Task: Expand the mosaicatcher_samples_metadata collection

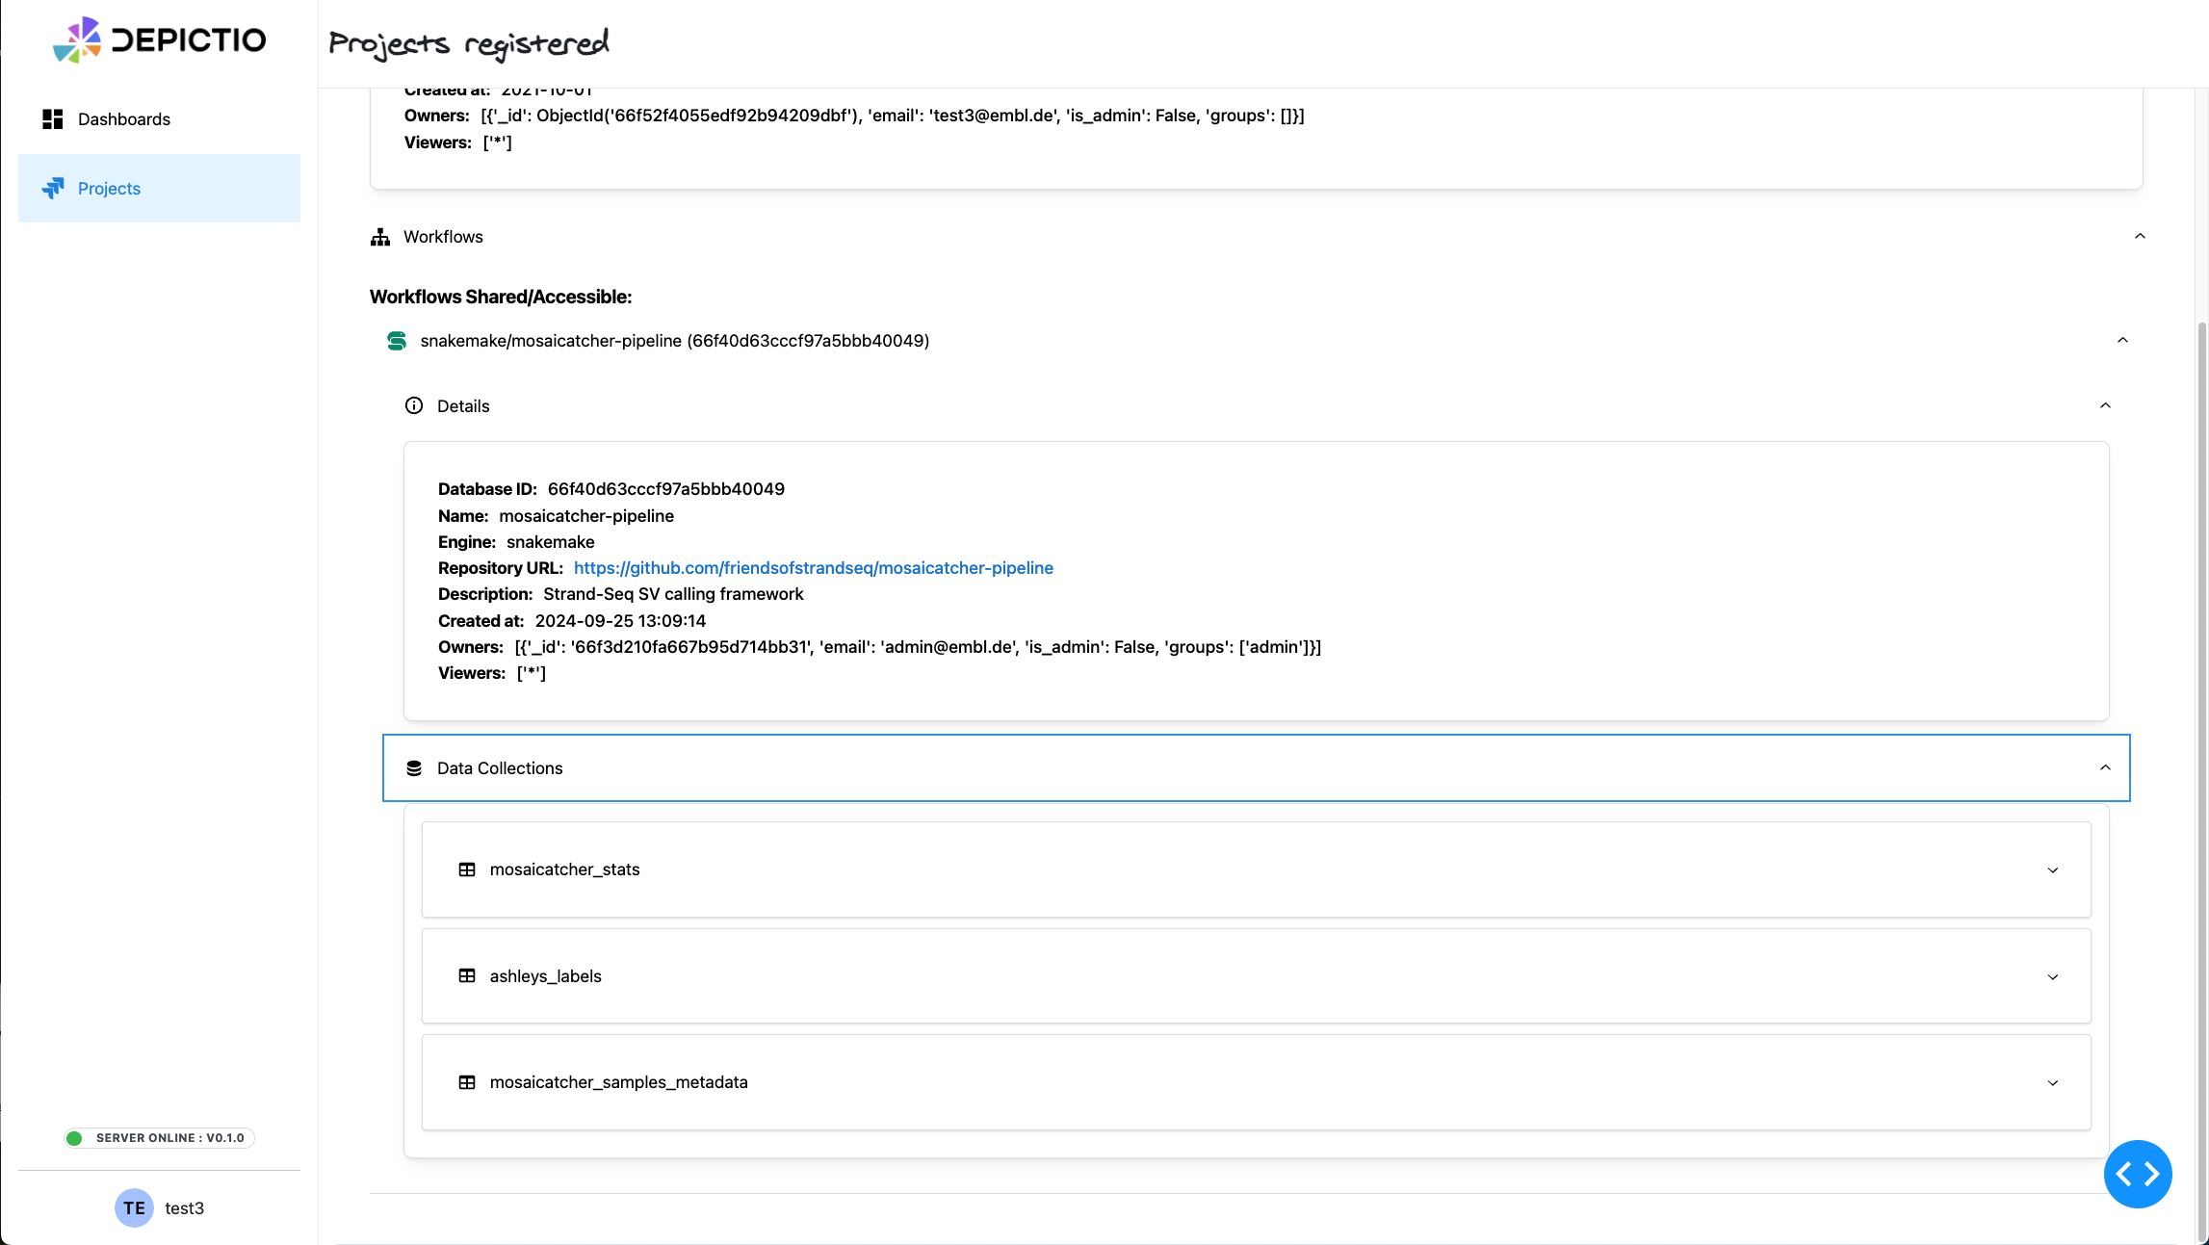Action: click(2054, 1082)
